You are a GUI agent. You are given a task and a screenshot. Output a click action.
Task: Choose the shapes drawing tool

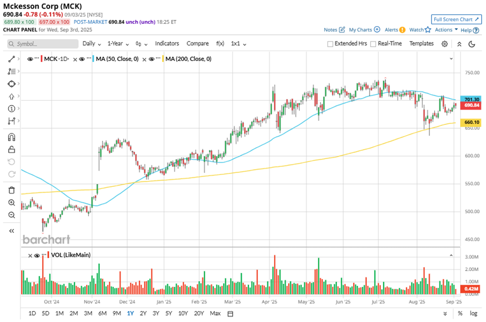pyautogui.click(x=11, y=83)
